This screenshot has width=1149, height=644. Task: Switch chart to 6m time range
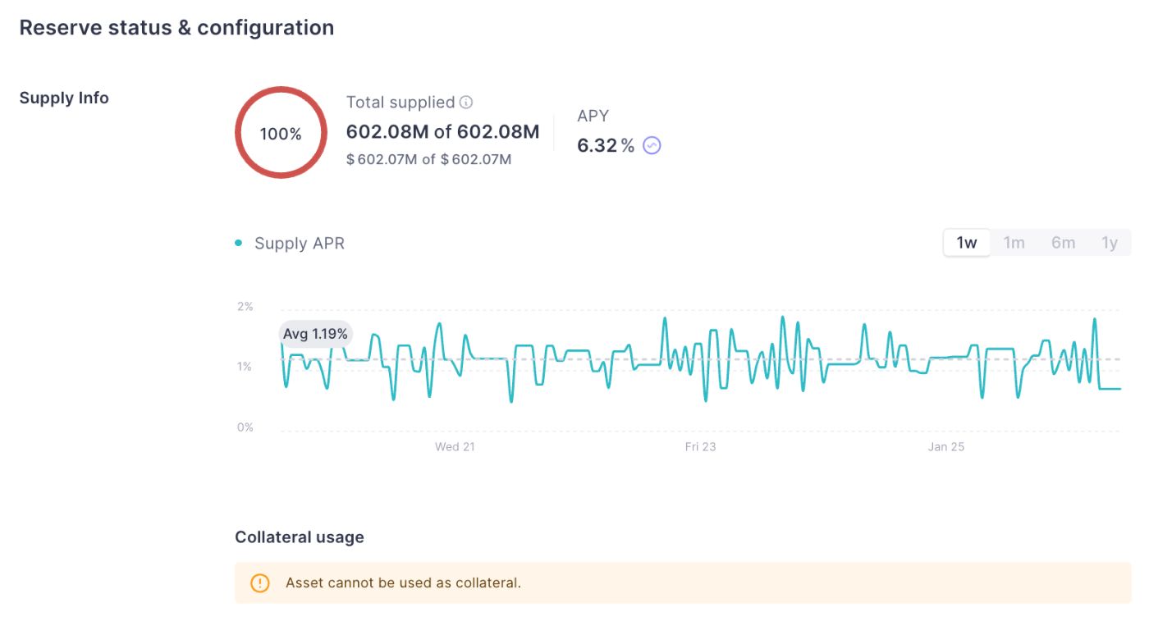pyautogui.click(x=1063, y=243)
